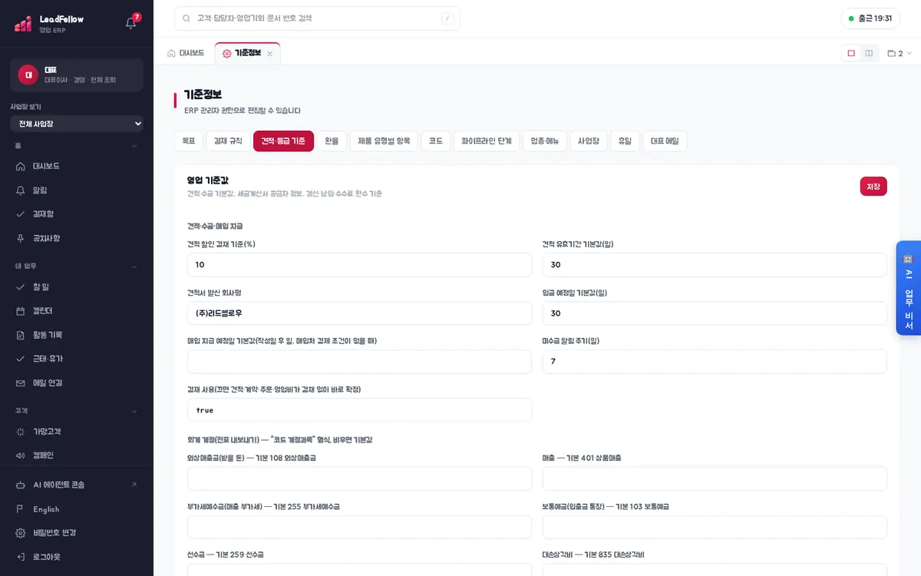This screenshot has height=576, width=921.
Task: Click the 로그아웃 exit icon
Action: coord(21,557)
